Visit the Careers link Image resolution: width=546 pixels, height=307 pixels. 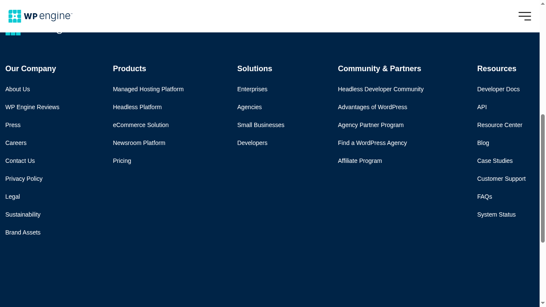click(16, 143)
